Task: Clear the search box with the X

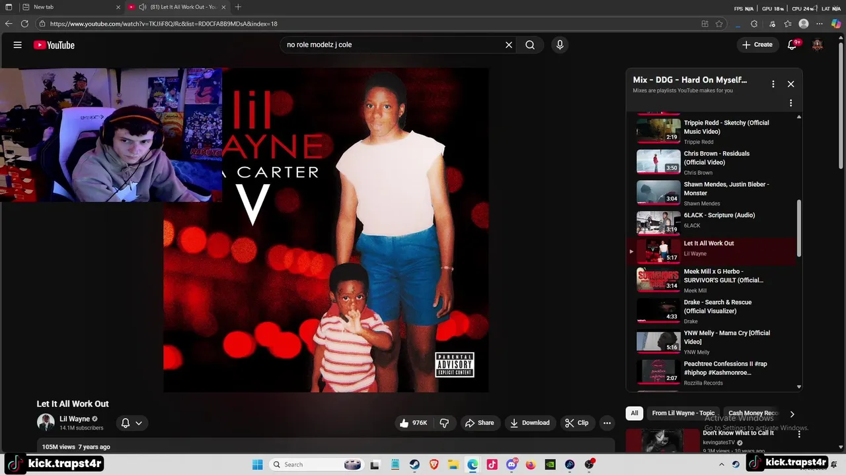Action: point(509,45)
